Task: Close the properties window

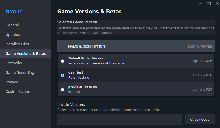Action: click(x=217, y=3)
